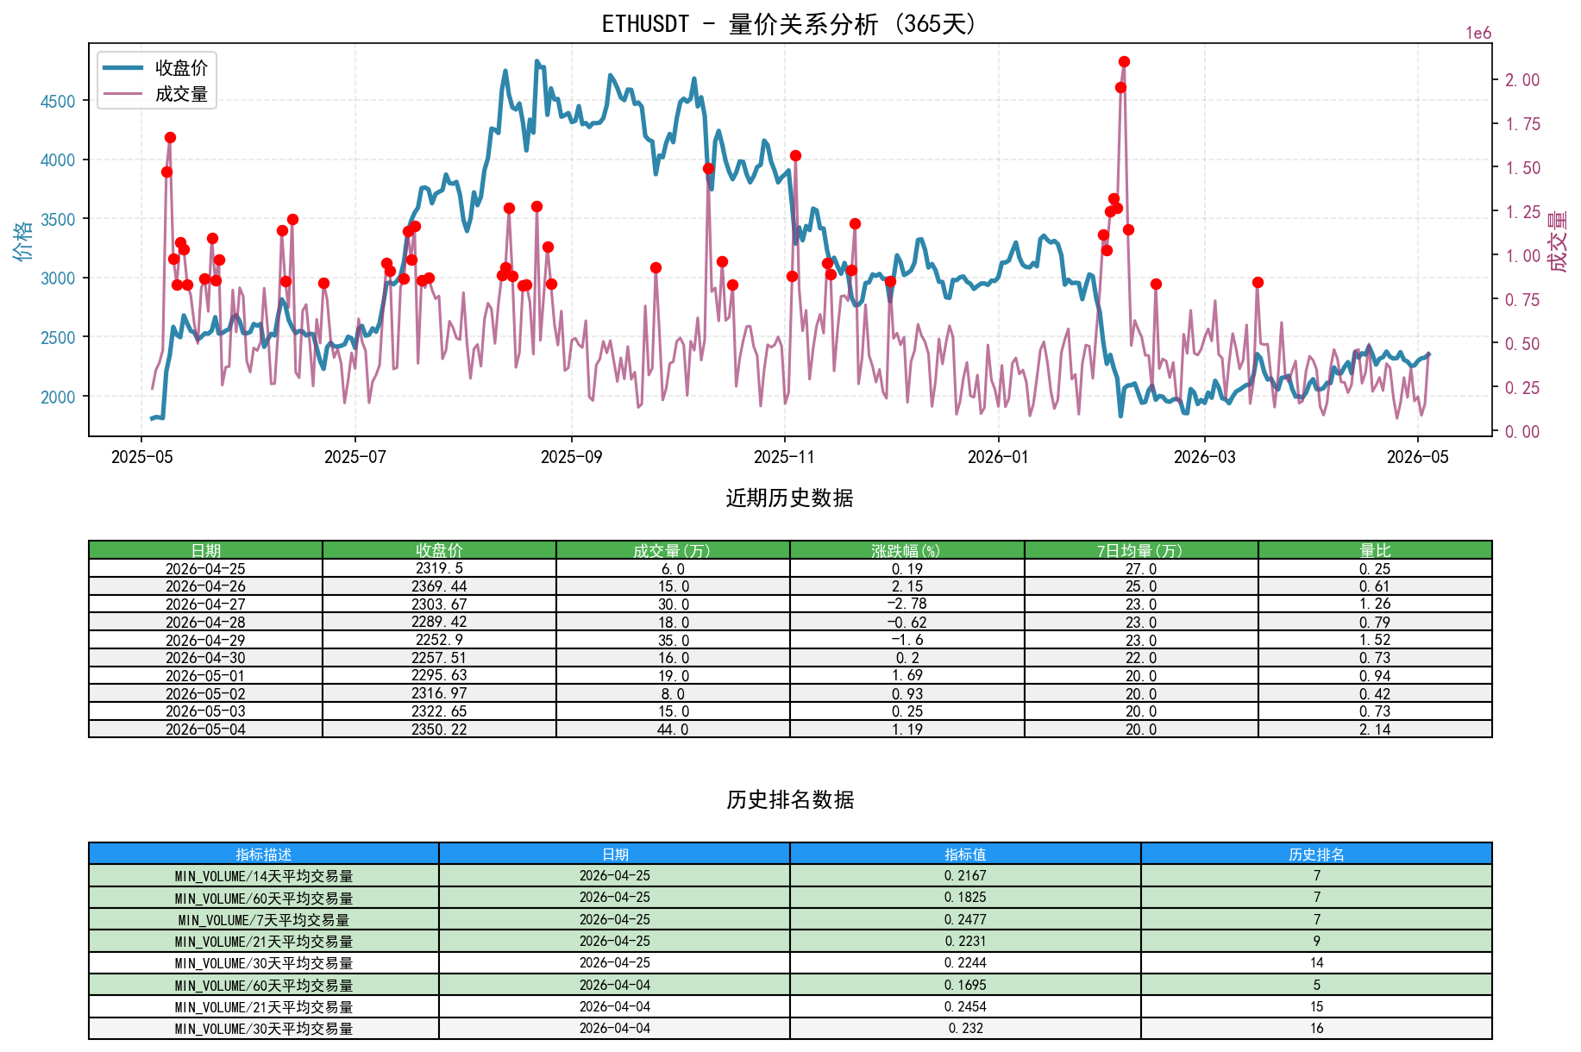1581x1052 pixels.
Task: Click the volume ratio value 1.52
Action: [1375, 640]
